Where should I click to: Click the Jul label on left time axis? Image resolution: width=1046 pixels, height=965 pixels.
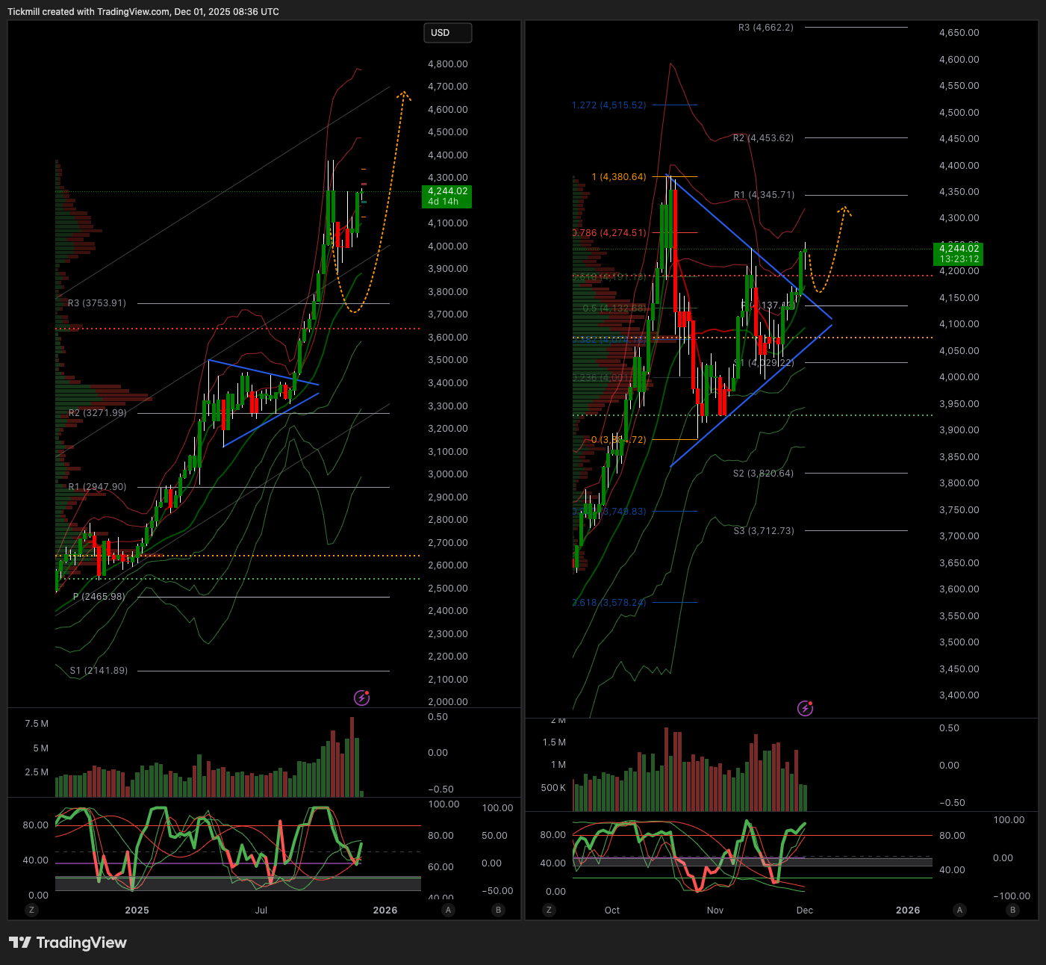coord(261,910)
